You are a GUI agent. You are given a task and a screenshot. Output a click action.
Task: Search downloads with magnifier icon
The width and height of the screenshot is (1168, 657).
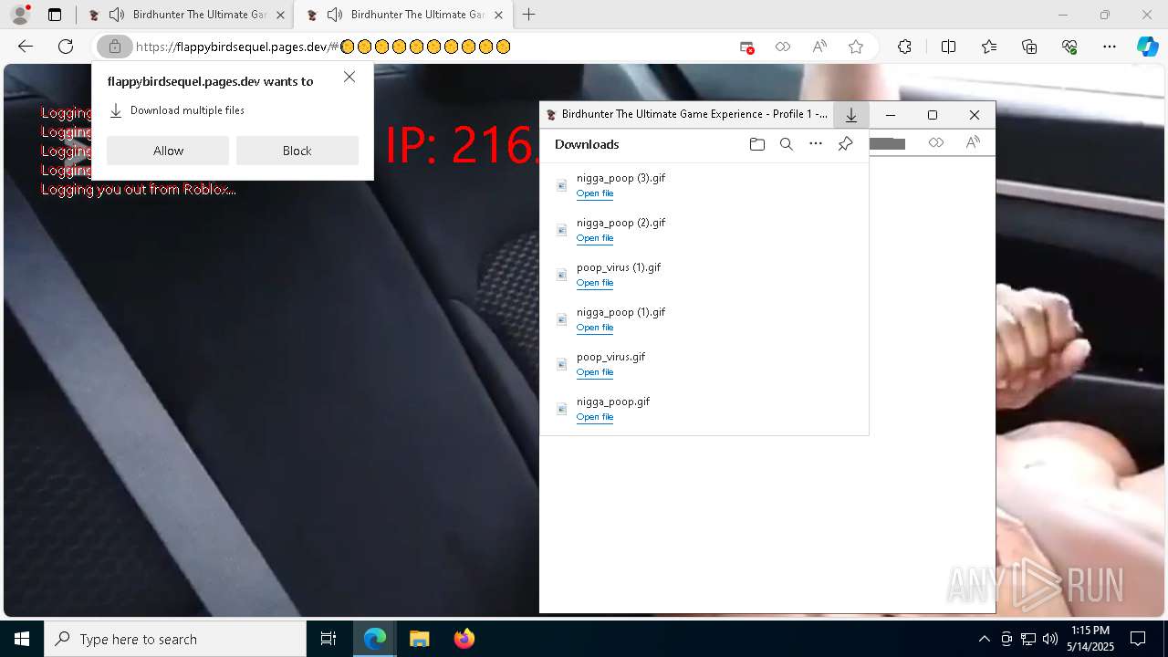(x=787, y=144)
